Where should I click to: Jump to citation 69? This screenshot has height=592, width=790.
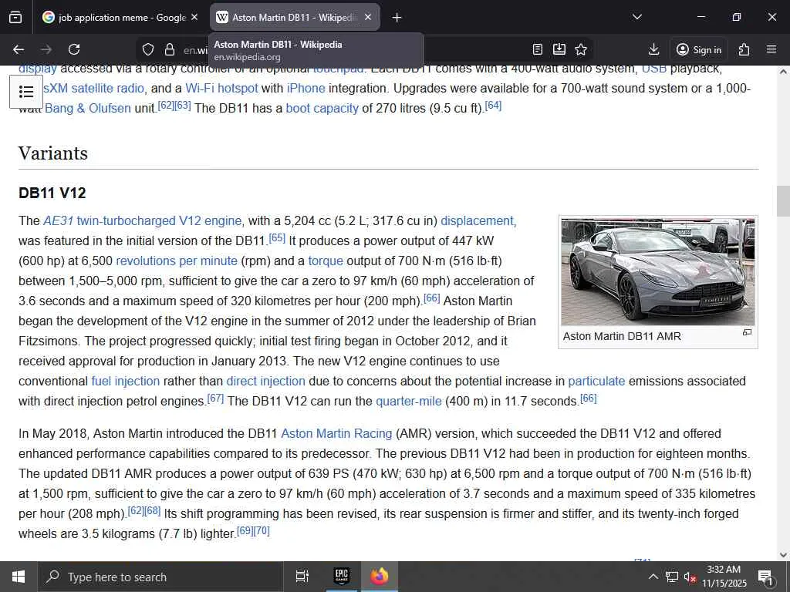(x=245, y=530)
